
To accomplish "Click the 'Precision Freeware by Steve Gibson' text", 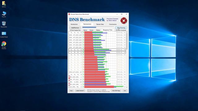I will tap(112, 19).
